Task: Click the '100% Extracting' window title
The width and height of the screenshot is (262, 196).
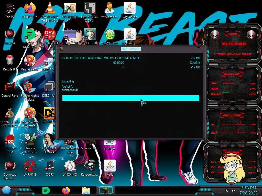Action: tap(131, 49)
